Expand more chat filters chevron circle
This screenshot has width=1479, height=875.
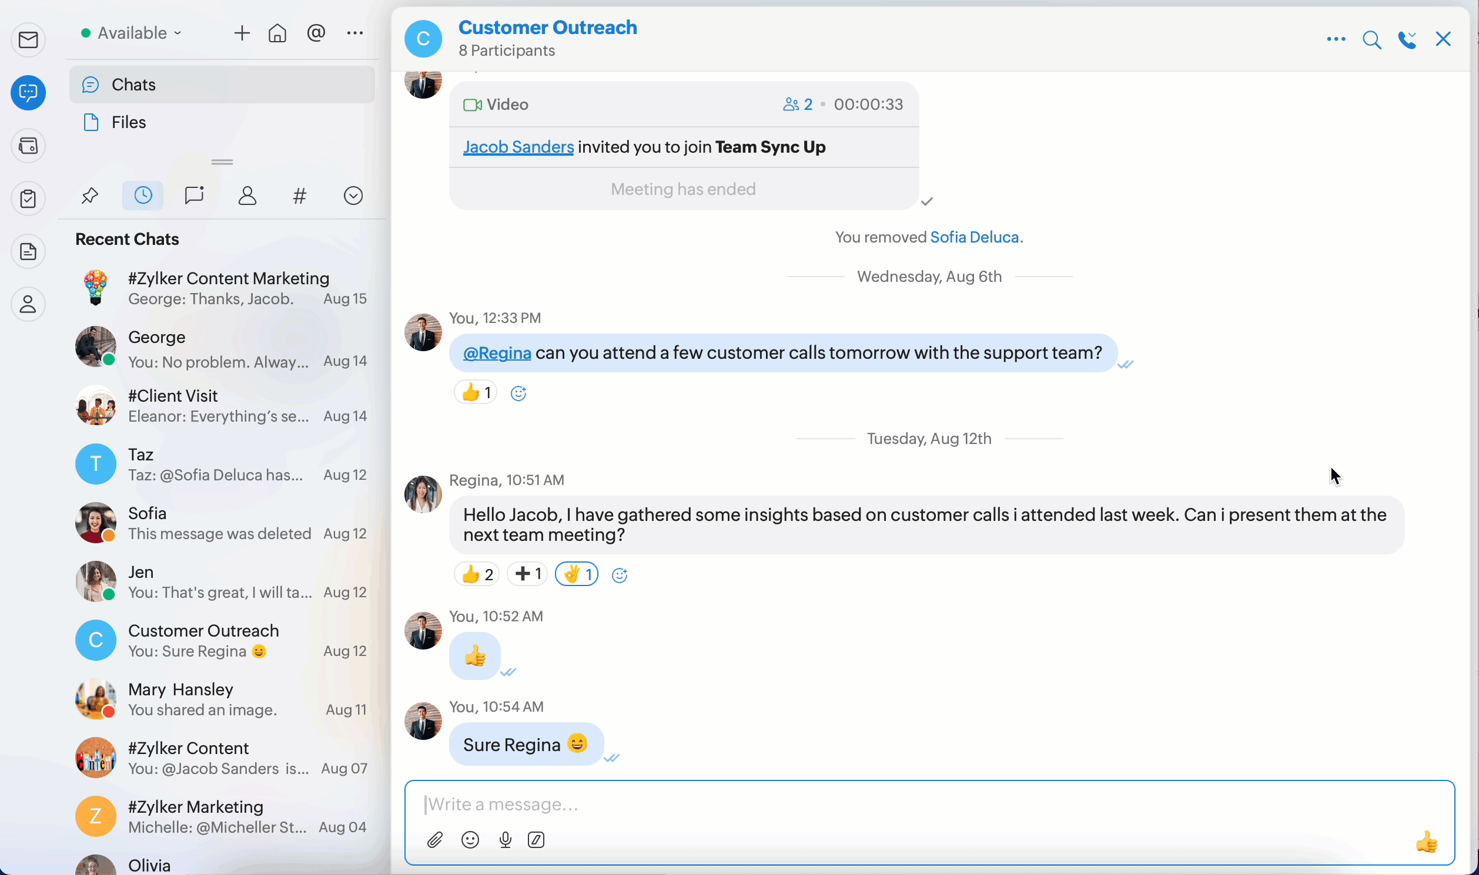tap(353, 196)
